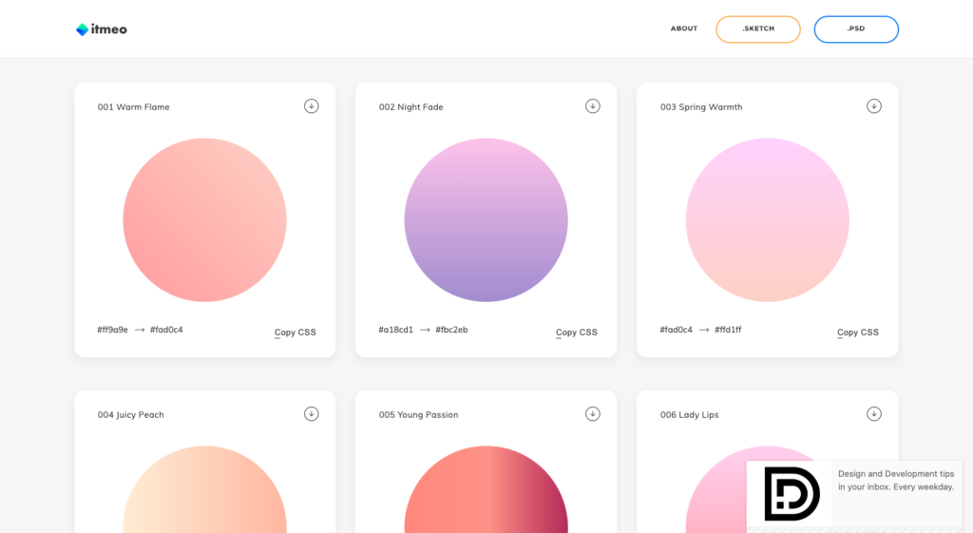Click the Warm Flame gradient circle

point(205,219)
